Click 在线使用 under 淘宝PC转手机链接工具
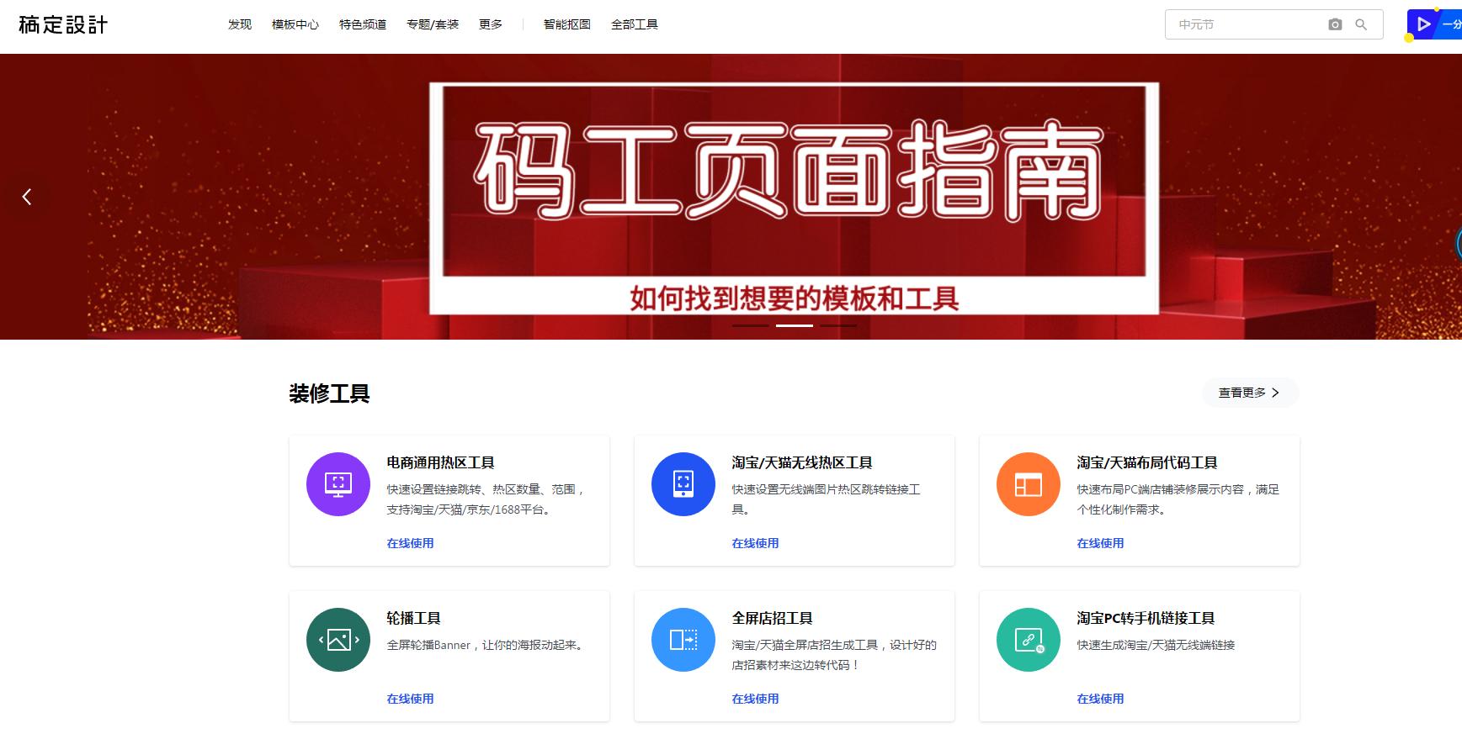The height and width of the screenshot is (739, 1462). point(1100,699)
